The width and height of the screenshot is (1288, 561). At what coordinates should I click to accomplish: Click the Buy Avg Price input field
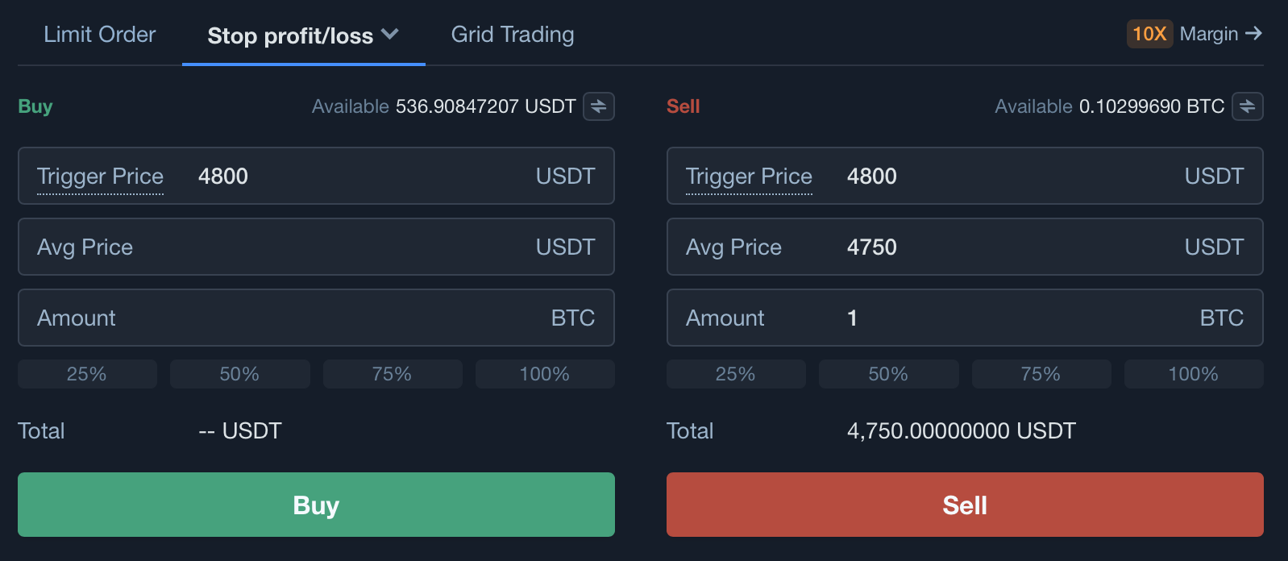point(322,247)
